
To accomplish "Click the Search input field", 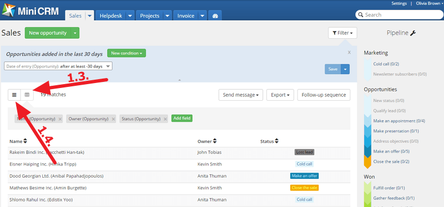I will point(398,15).
